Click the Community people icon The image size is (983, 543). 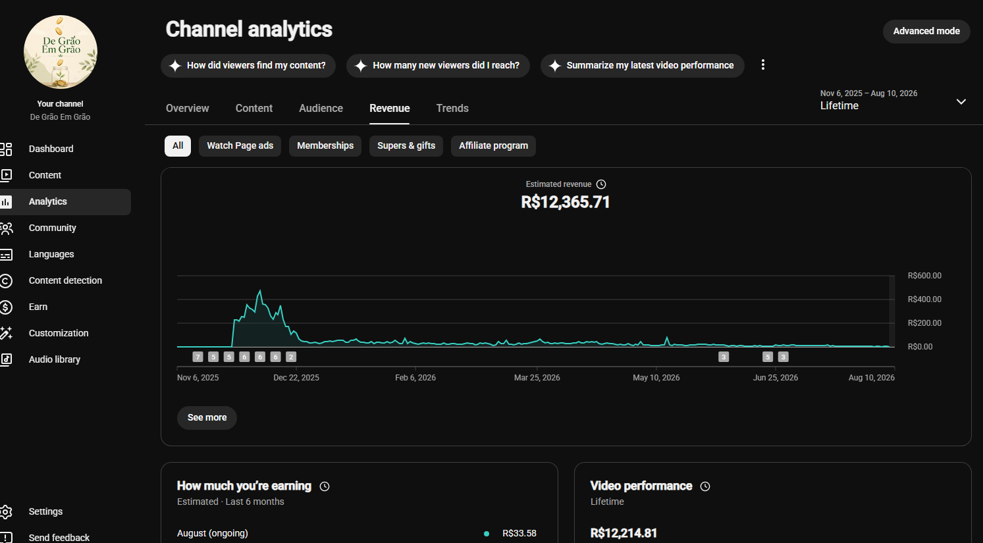[6, 228]
